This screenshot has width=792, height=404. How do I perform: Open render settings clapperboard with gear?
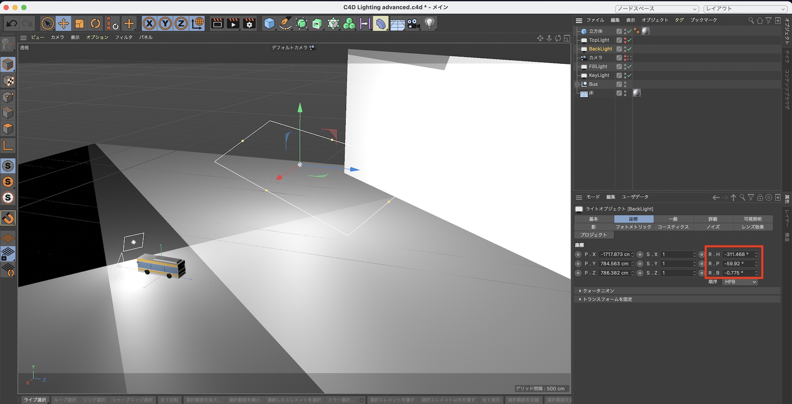(249, 24)
